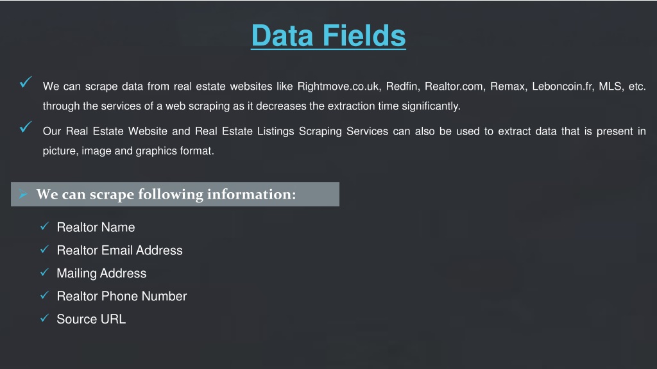This screenshot has height=369, width=657.
Task: Click the Leboncoin.fr website name
Action: point(563,86)
